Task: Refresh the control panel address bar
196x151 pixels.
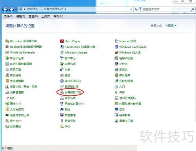Action: click(136, 9)
